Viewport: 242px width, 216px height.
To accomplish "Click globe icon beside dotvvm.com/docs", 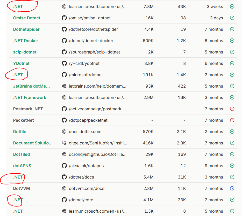I will [x=64, y=188].
